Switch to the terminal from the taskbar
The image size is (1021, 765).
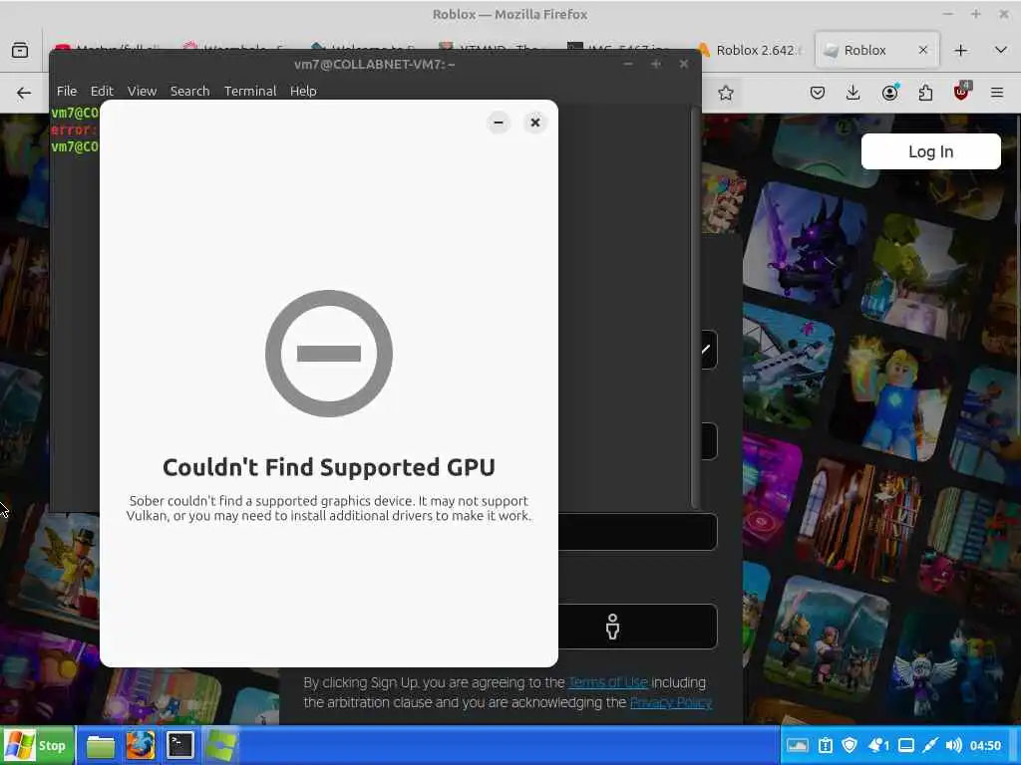point(179,746)
